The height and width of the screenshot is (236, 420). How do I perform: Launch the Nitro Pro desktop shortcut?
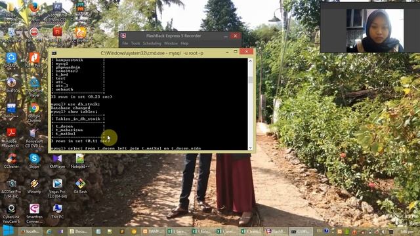click(34, 60)
